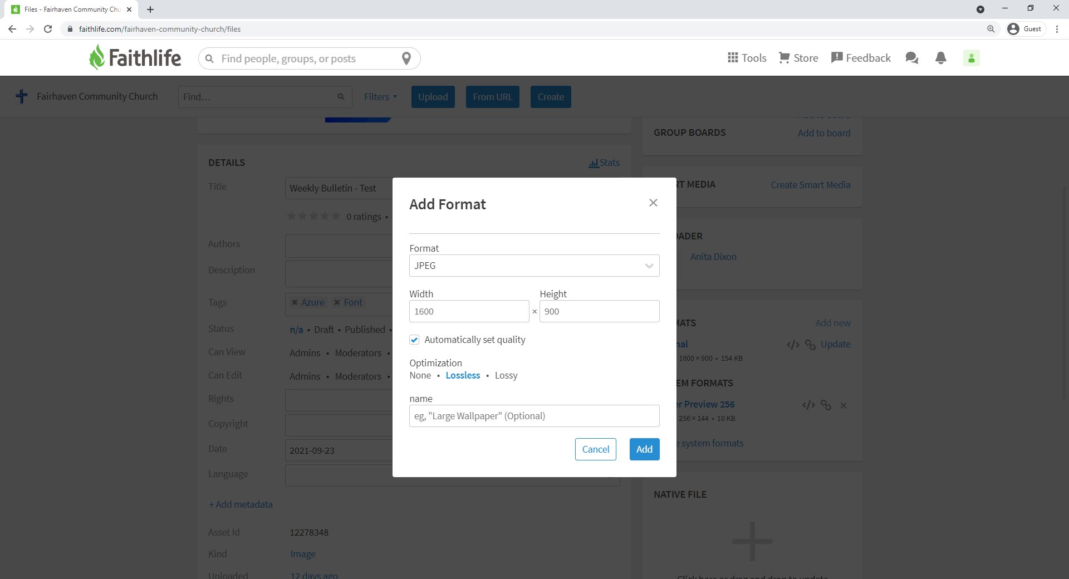This screenshot has height=579, width=1069.
Task: Click the address bar URL
Action: [x=160, y=29]
